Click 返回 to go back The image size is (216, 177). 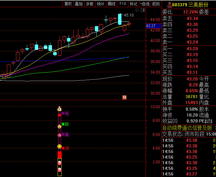click(156, 4)
